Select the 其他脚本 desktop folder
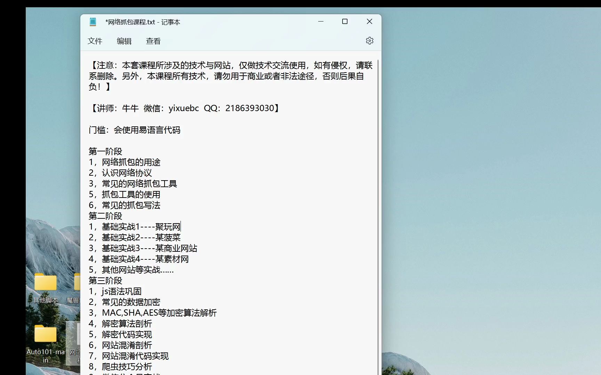This screenshot has width=601, height=375. tap(46, 288)
